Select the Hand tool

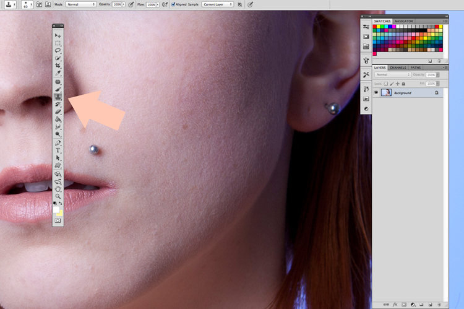(58, 189)
